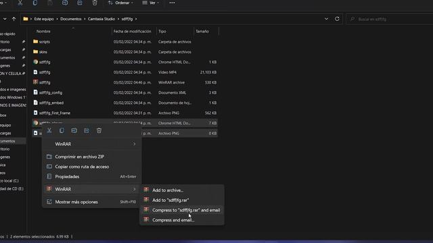
Task: Click the Buscar en sdffjfg search field
Action: click(x=390, y=19)
